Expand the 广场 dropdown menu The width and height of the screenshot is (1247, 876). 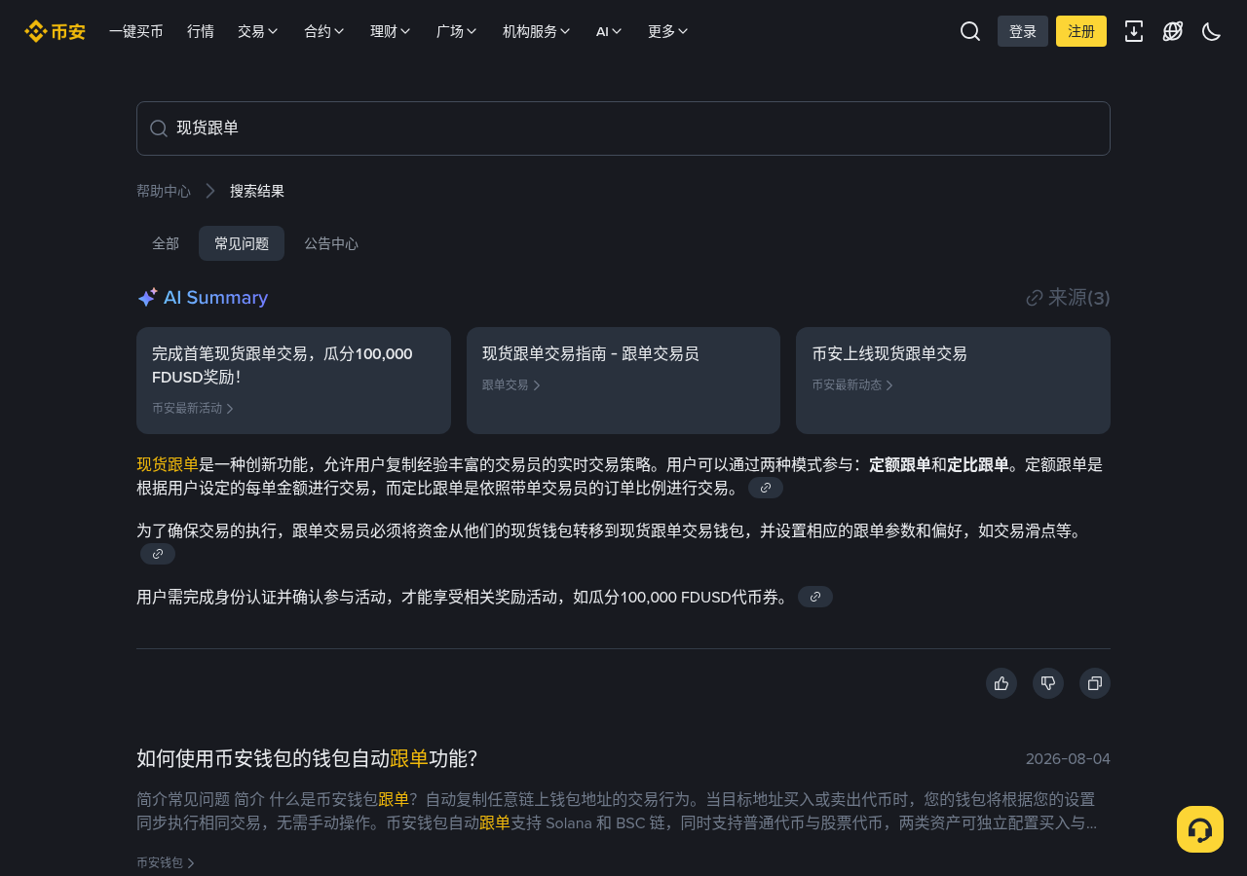[457, 31]
